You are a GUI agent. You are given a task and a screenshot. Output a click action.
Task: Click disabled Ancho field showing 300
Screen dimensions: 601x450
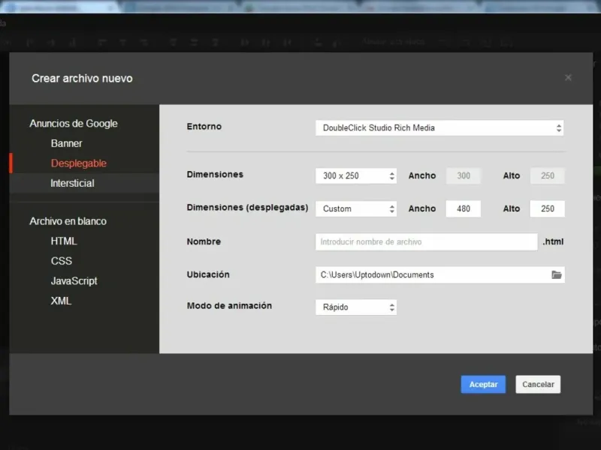(x=463, y=176)
